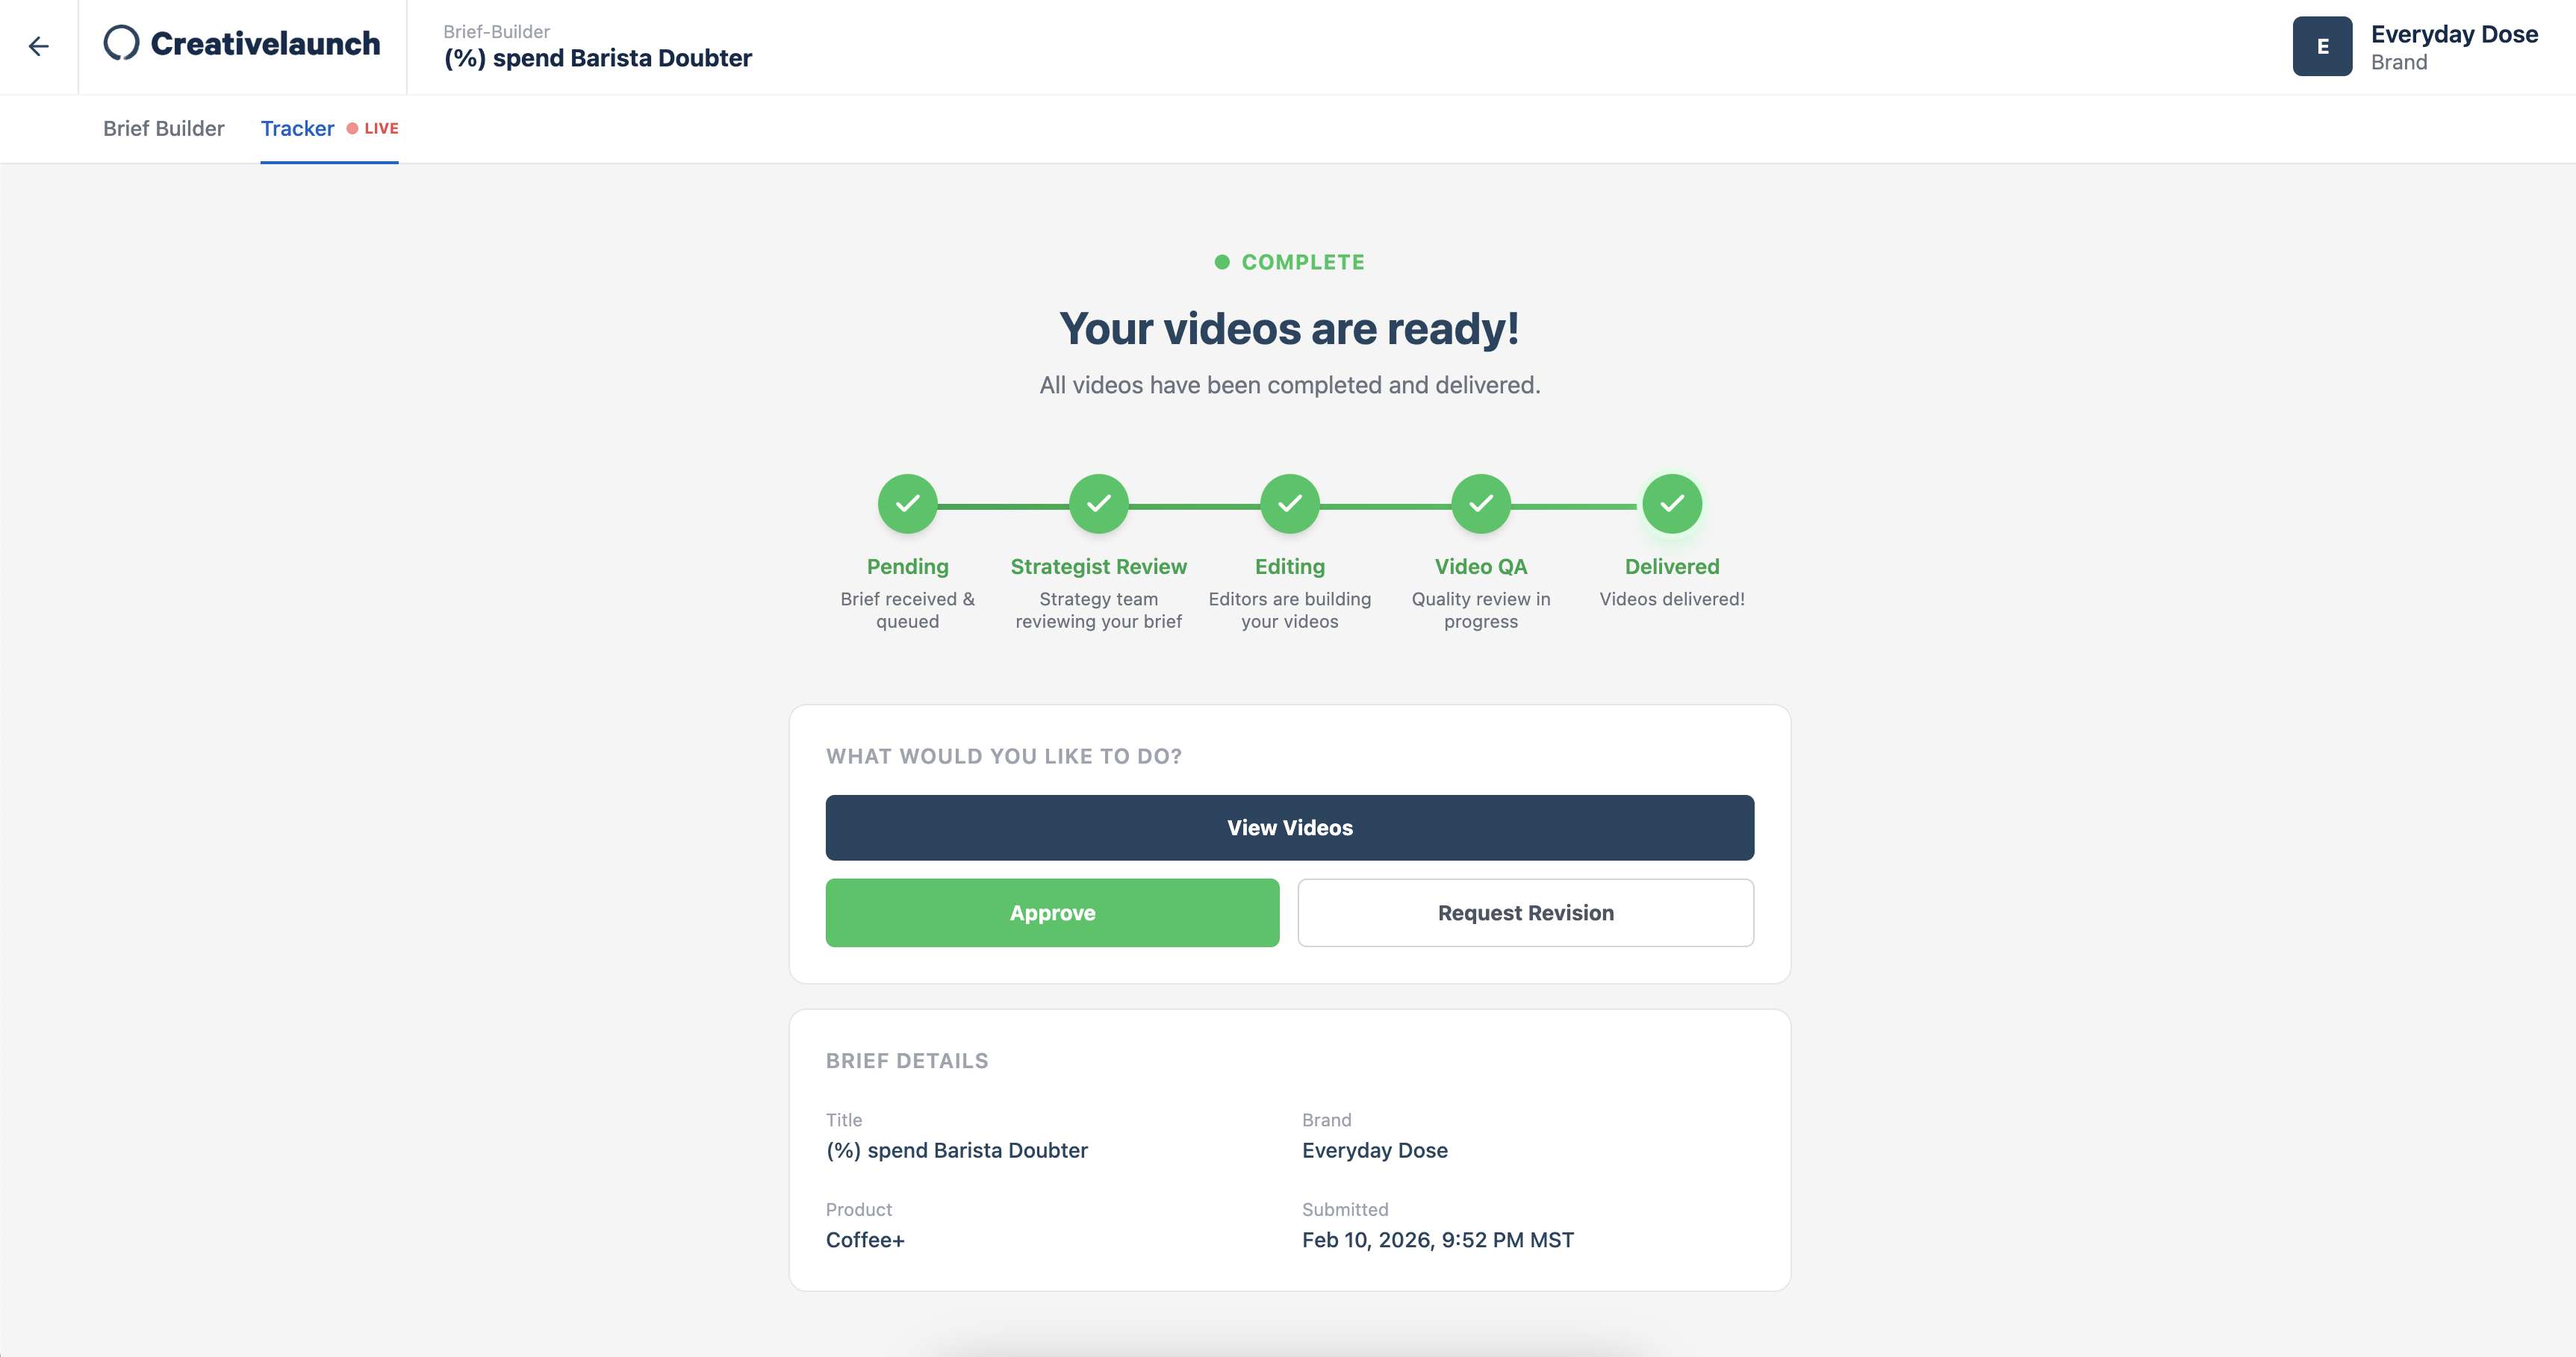Click the Delivered step label
The height and width of the screenshot is (1357, 2576).
(x=1671, y=566)
